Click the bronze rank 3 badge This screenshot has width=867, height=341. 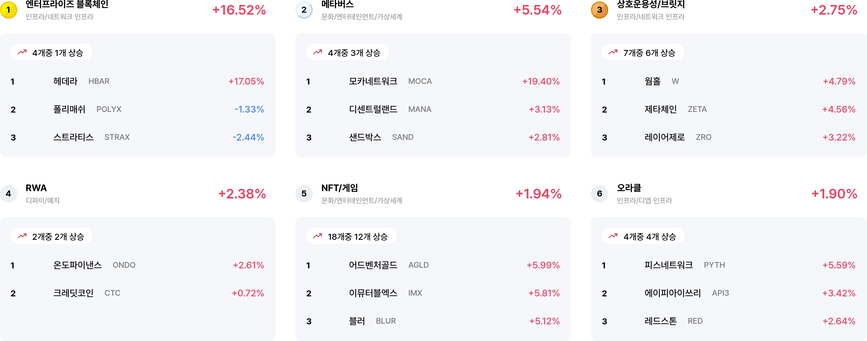coord(600,10)
